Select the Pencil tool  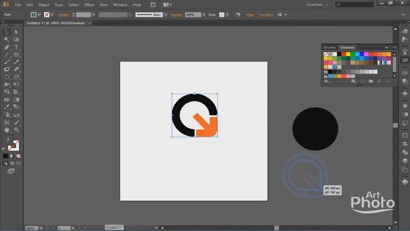point(16,62)
